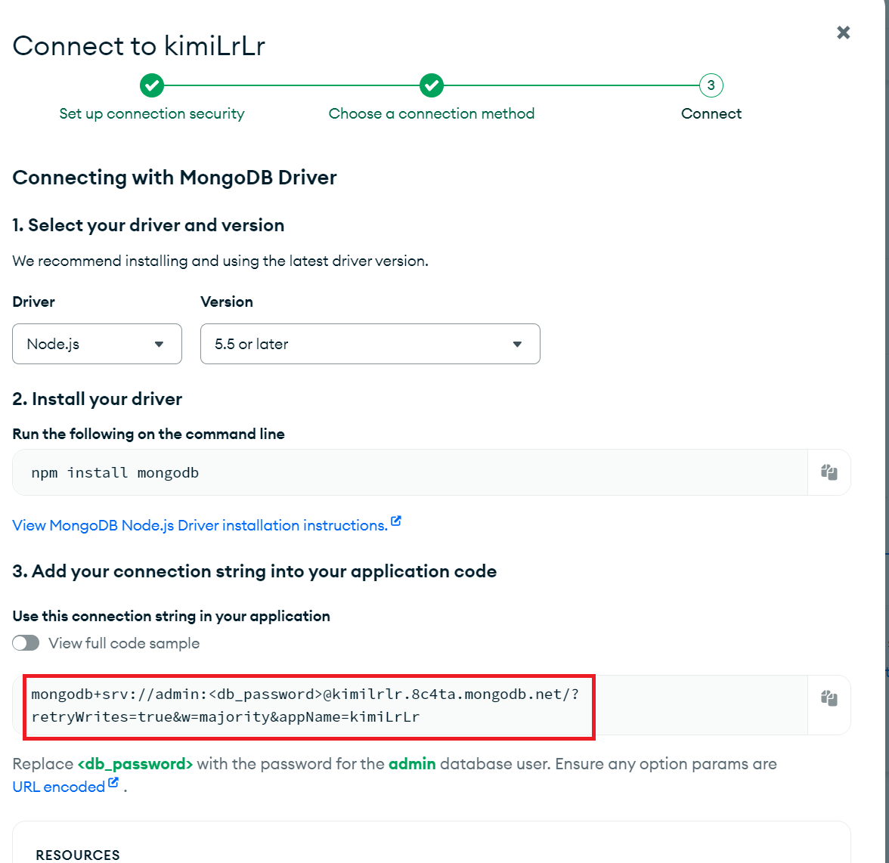The height and width of the screenshot is (863, 889).
Task: Click the Version field label
Action: pos(227,302)
